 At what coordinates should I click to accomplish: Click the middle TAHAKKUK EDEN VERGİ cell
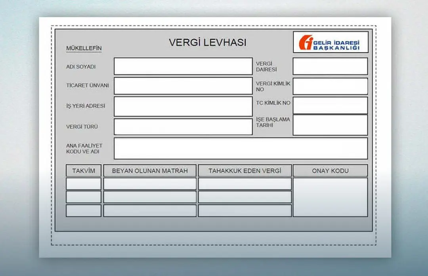(x=245, y=197)
